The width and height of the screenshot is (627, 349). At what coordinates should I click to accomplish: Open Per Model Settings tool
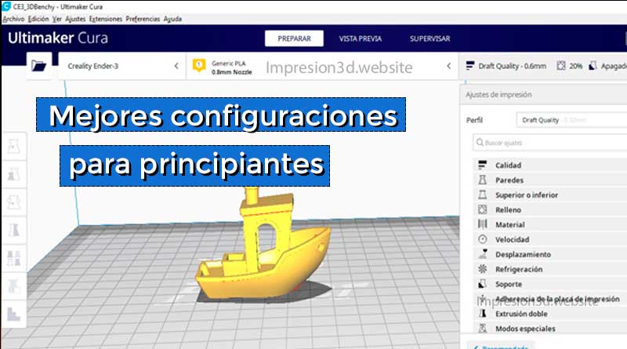[x=13, y=258]
